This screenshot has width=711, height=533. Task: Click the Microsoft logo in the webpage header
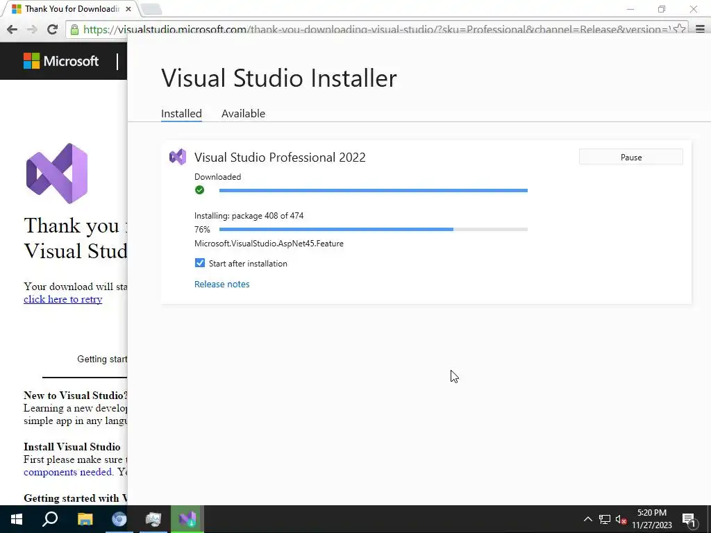61,61
